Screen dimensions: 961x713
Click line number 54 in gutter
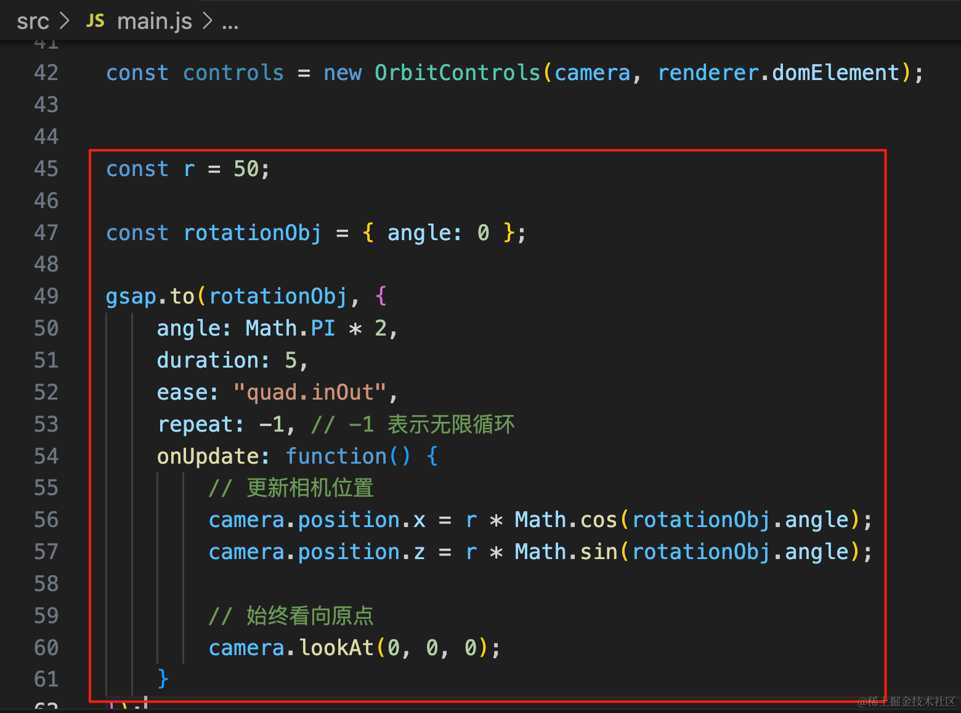click(x=46, y=456)
